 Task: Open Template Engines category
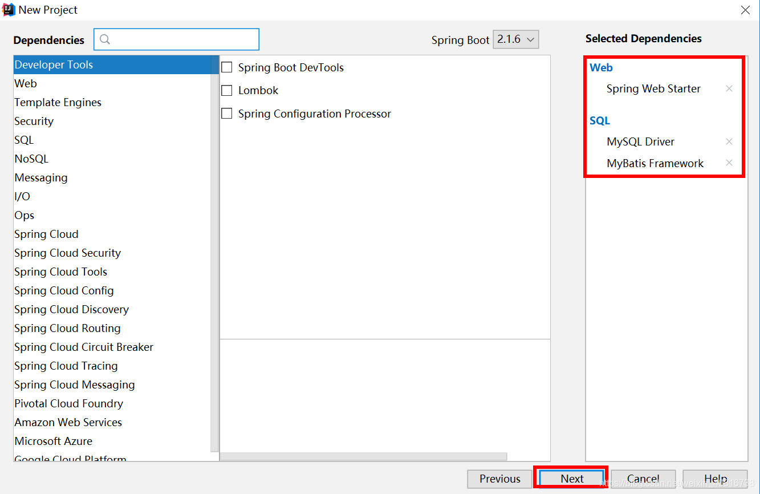click(112, 102)
